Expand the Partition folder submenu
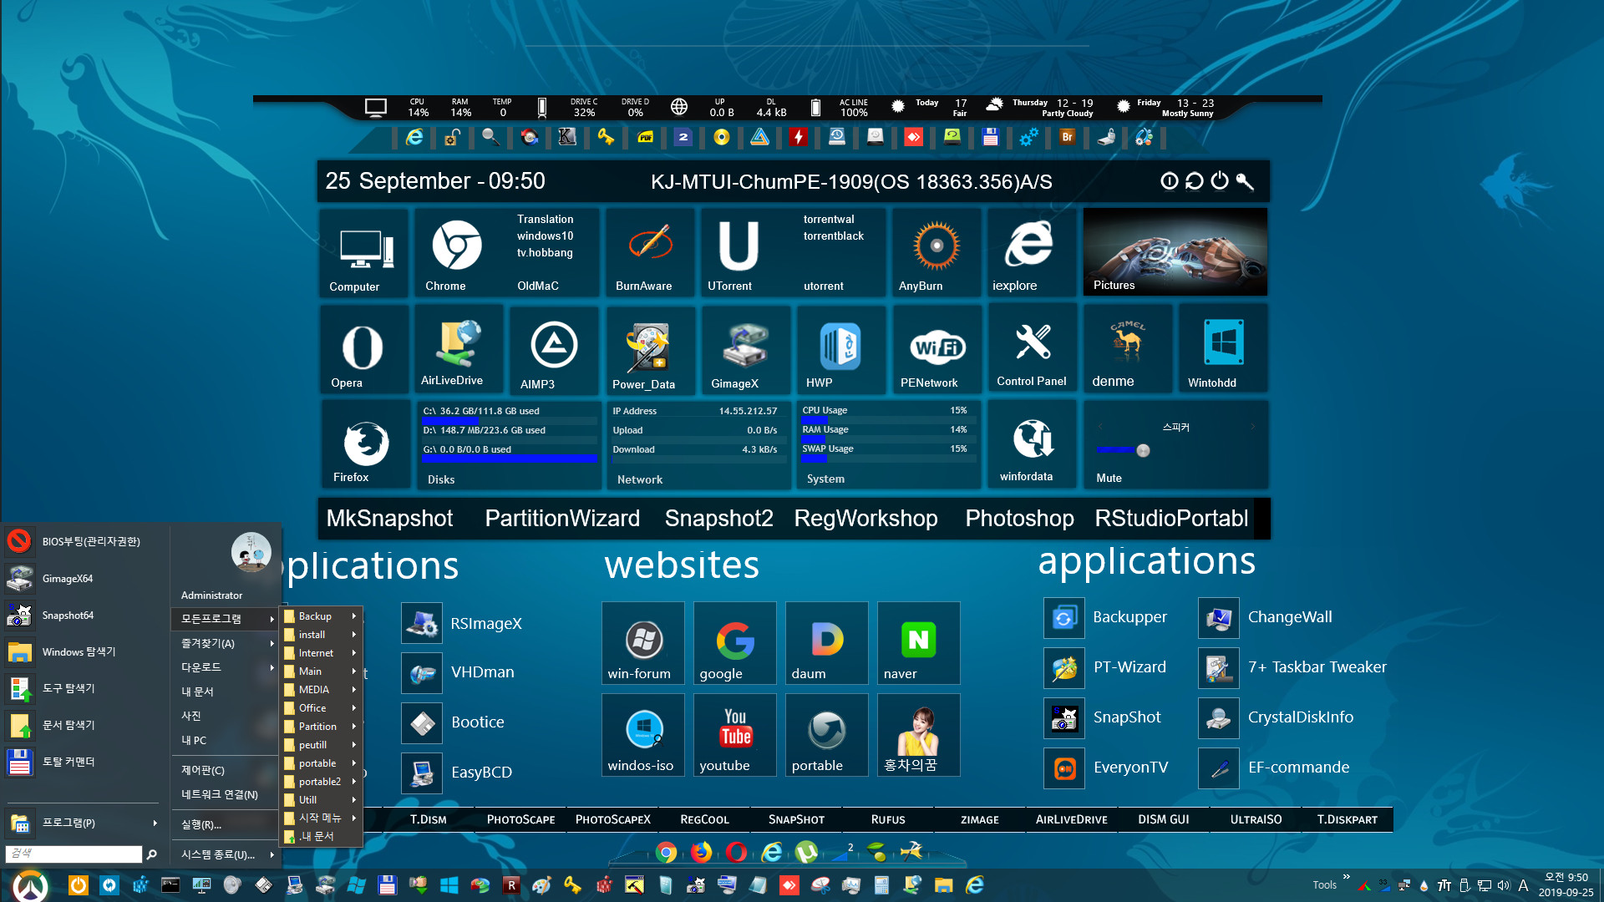This screenshot has width=1604, height=902. pyautogui.click(x=322, y=727)
